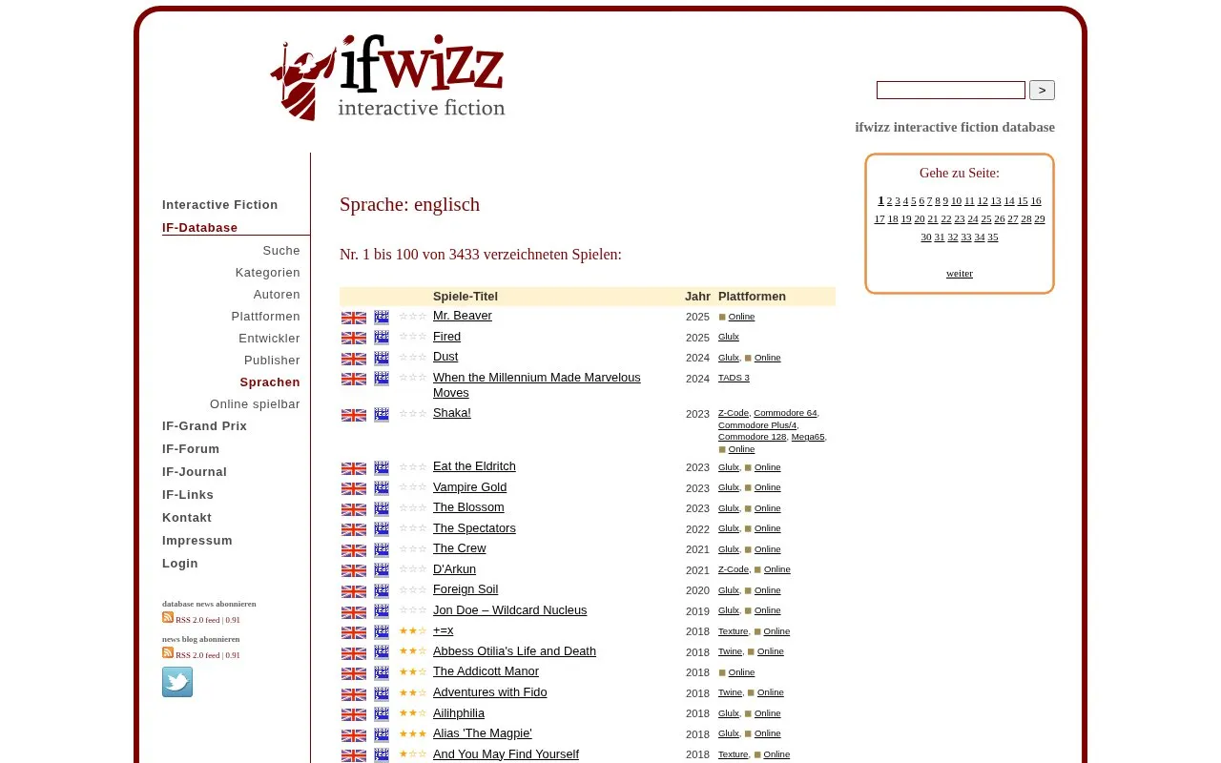
Task: Open the IF-Grand Prix menu item
Action: coord(204,426)
